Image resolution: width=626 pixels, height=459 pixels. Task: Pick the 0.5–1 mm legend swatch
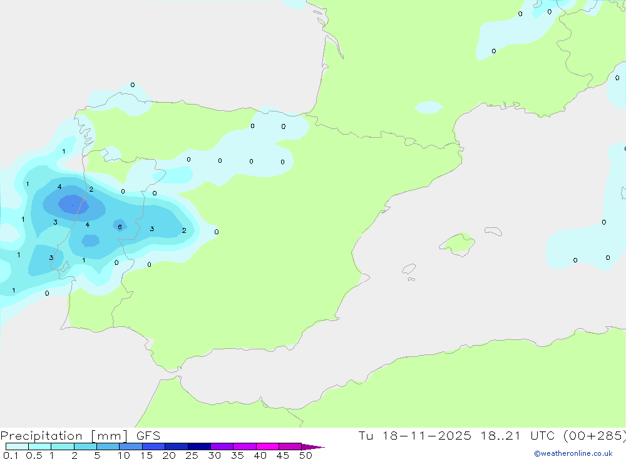click(40, 446)
